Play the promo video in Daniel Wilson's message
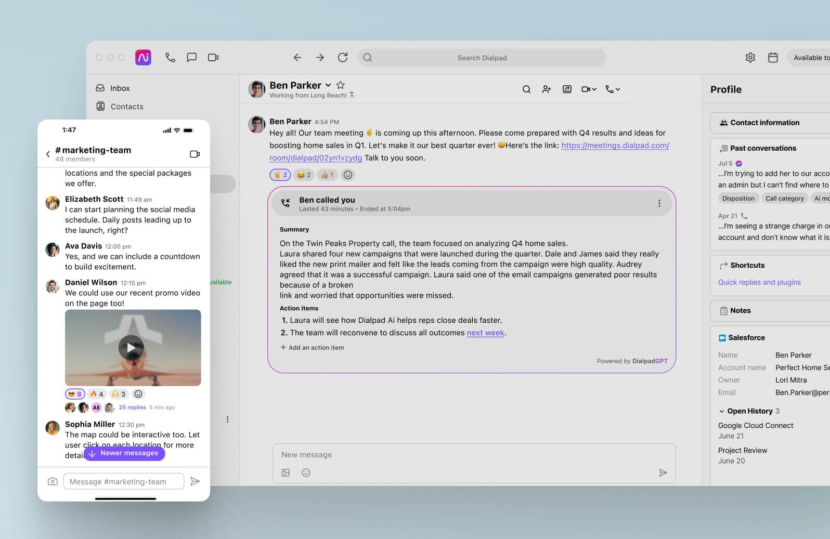Viewport: 830px width, 539px height. coord(131,348)
